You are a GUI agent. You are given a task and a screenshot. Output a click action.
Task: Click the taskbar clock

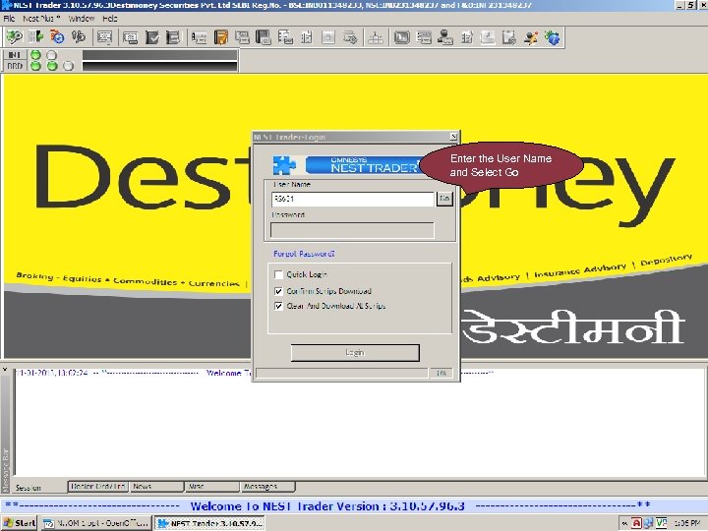point(686,523)
